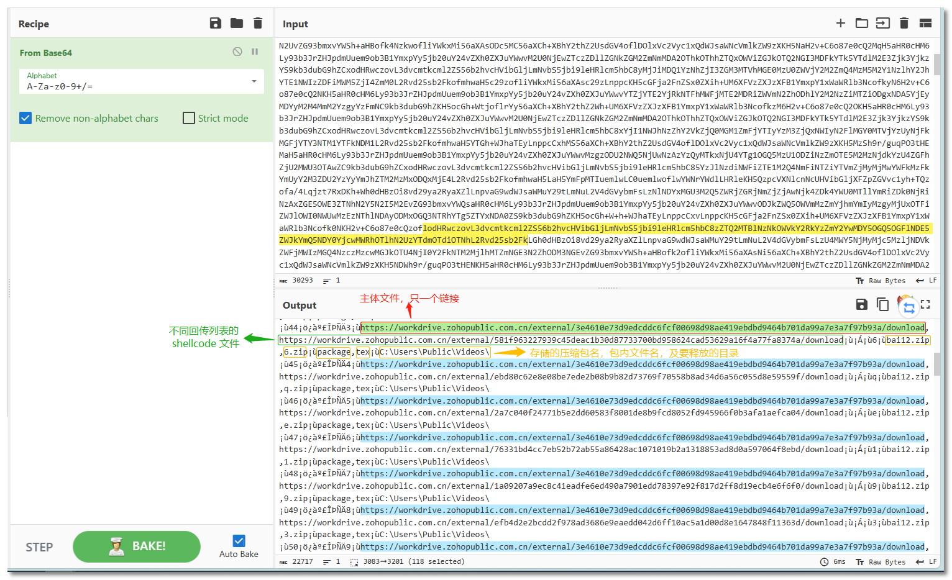
Task: Set breakpoint on From Base64 operation
Action: point(255,52)
